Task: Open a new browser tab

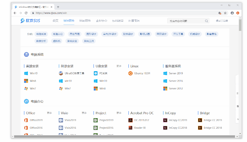Action: [58, 7]
